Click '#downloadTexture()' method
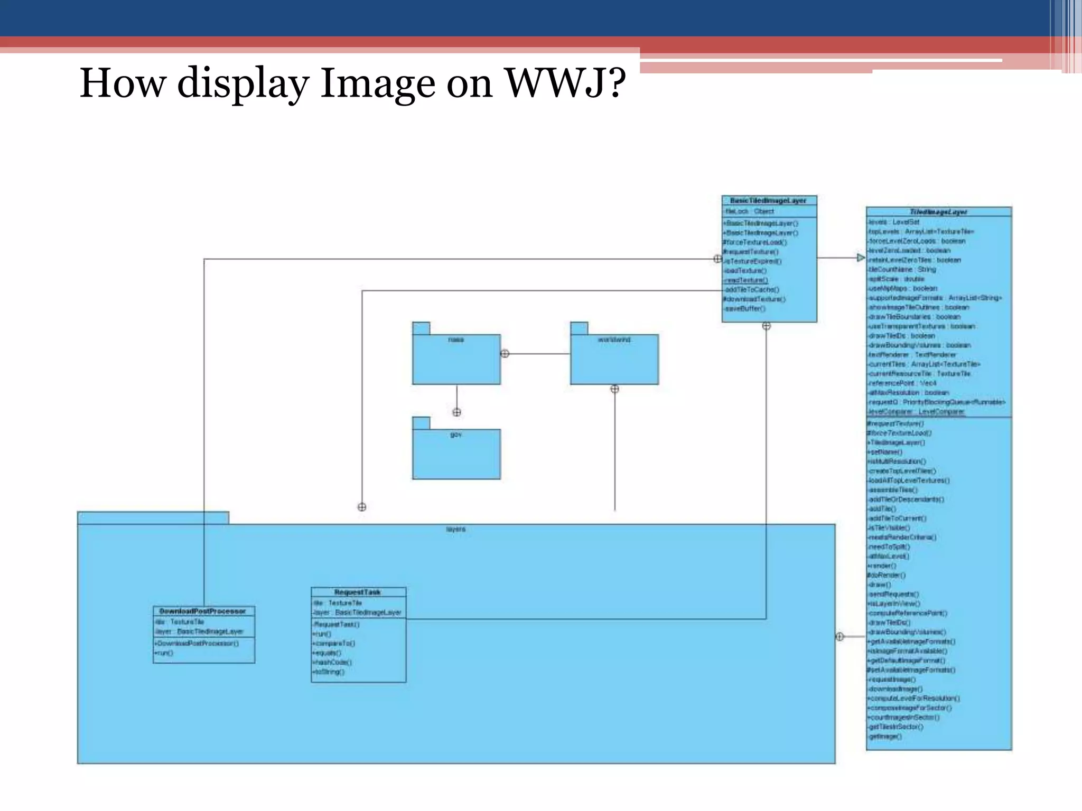This screenshot has height=811, width=1082. (754, 299)
